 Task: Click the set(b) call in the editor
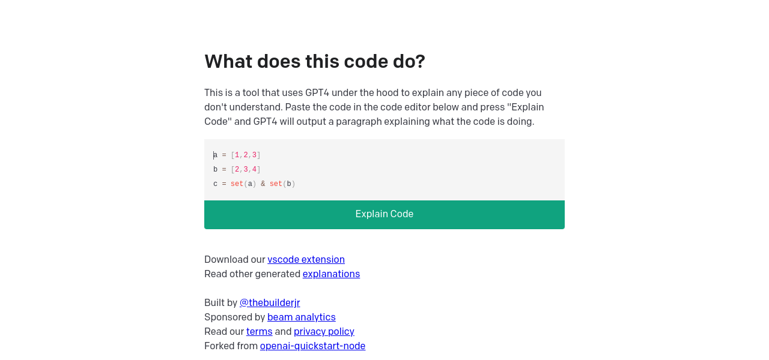click(282, 184)
